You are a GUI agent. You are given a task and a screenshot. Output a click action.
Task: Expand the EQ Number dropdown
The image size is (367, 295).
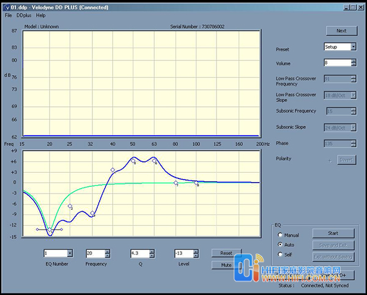point(69,253)
